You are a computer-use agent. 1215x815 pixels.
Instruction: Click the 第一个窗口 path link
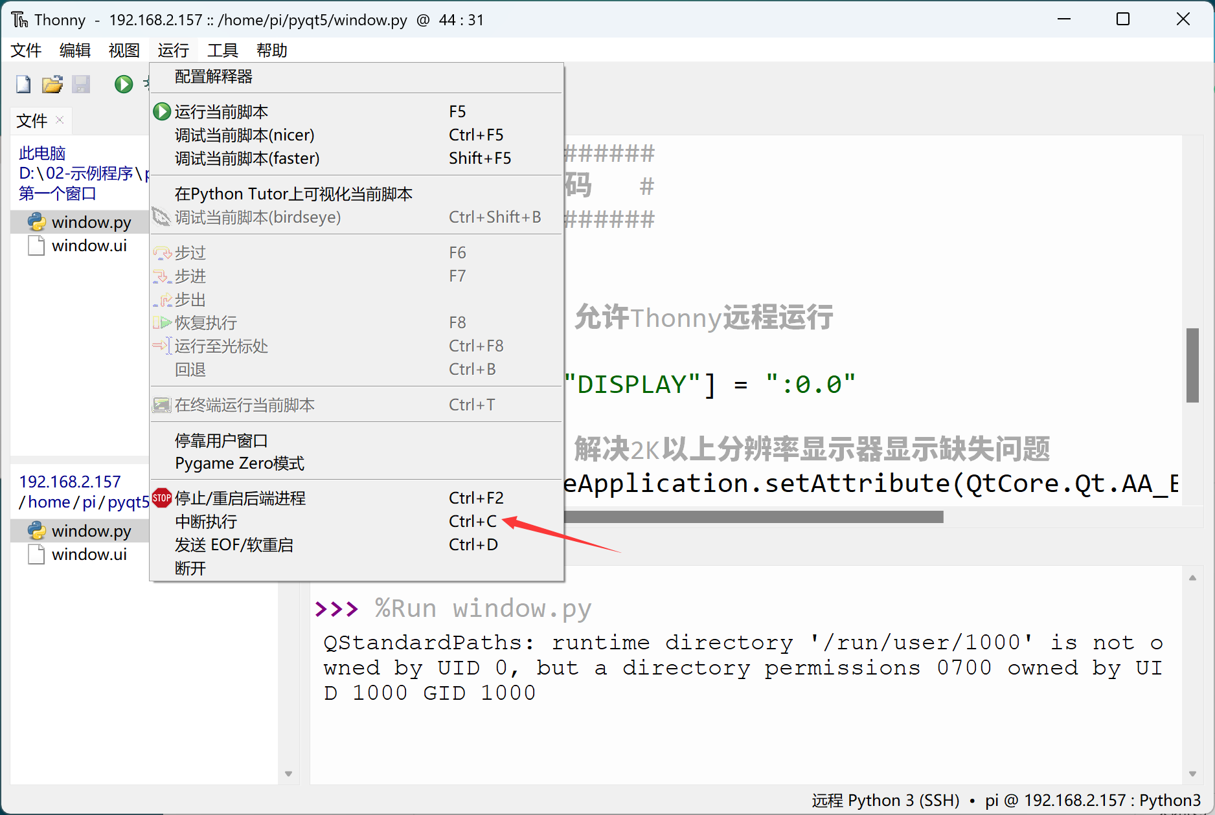tap(58, 194)
